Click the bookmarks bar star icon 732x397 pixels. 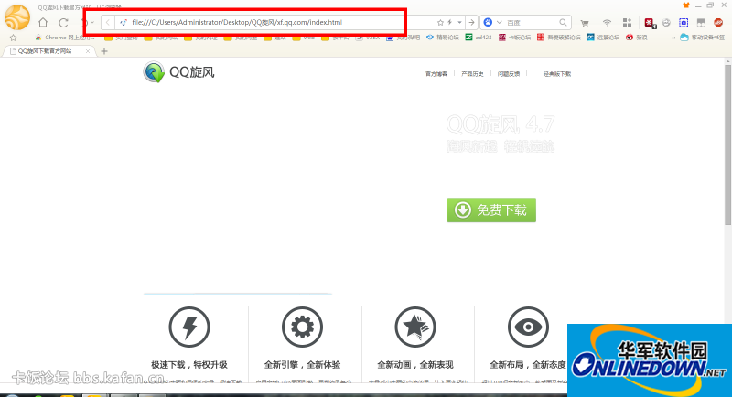click(x=13, y=38)
